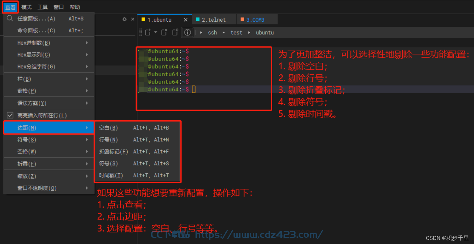Viewport: 474px width, 244px height.
Task: Click the yellow icon on the 1.ubuntu tab
Action: coord(143,19)
